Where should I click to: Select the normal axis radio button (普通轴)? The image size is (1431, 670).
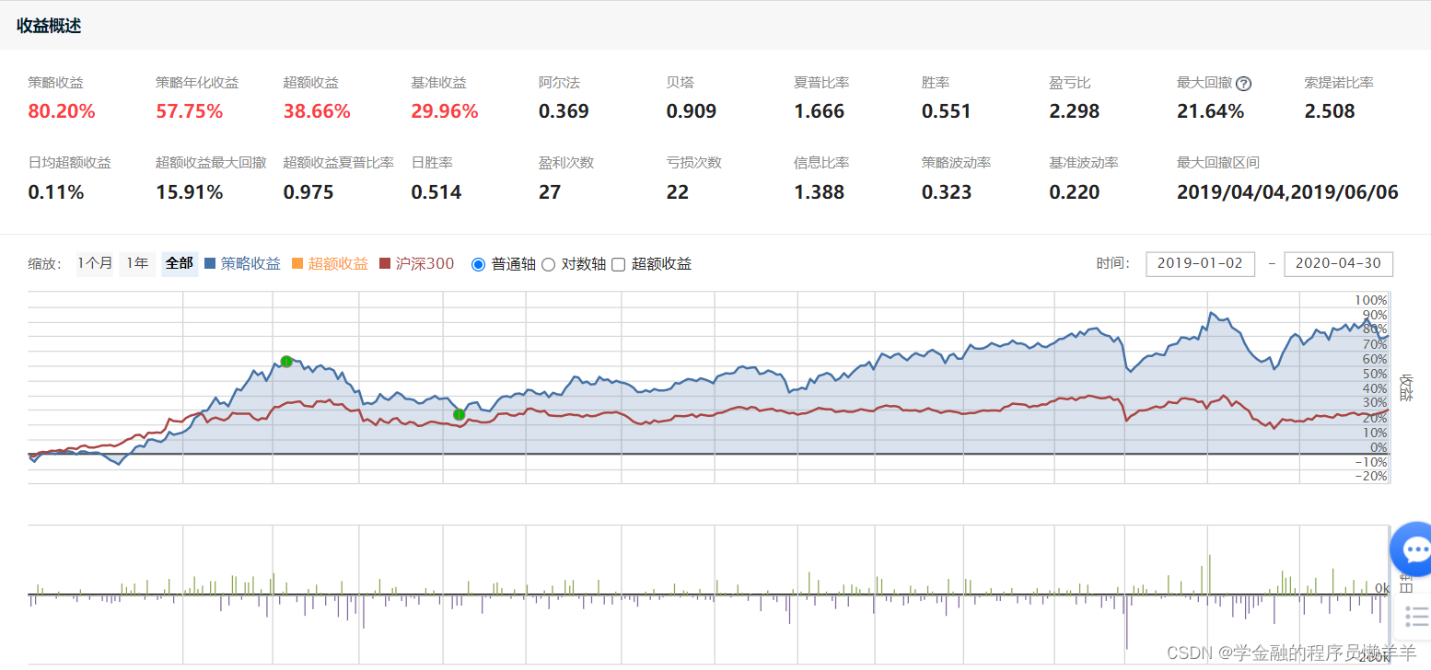[478, 264]
